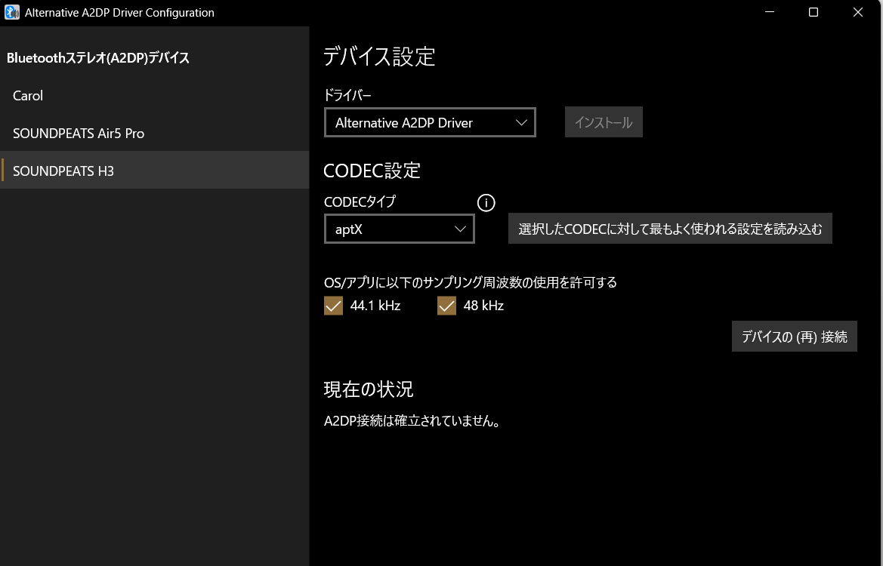The height and width of the screenshot is (566, 883).
Task: Maximize the A2DP configuration window
Action: tap(814, 12)
